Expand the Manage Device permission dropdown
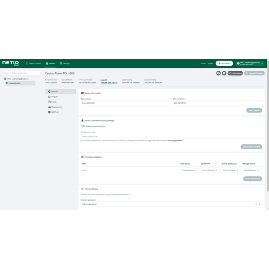 point(252,170)
